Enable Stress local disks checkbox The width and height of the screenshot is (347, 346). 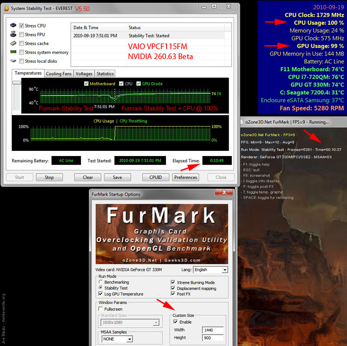click(x=21, y=61)
